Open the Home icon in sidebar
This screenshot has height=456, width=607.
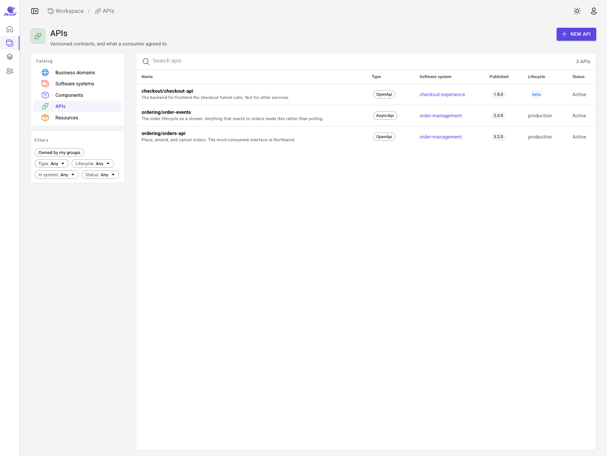tap(10, 29)
